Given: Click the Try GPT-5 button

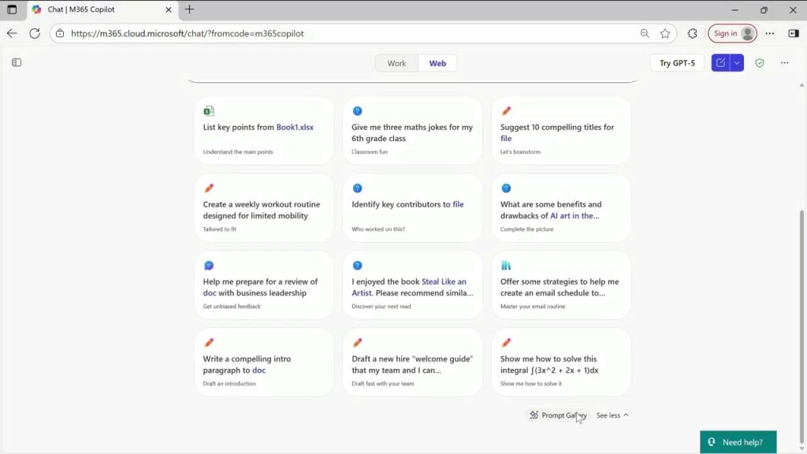Looking at the screenshot, I should pos(677,63).
